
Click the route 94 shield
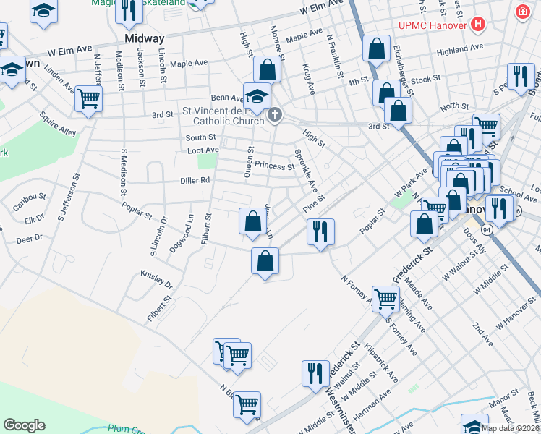point(487,230)
